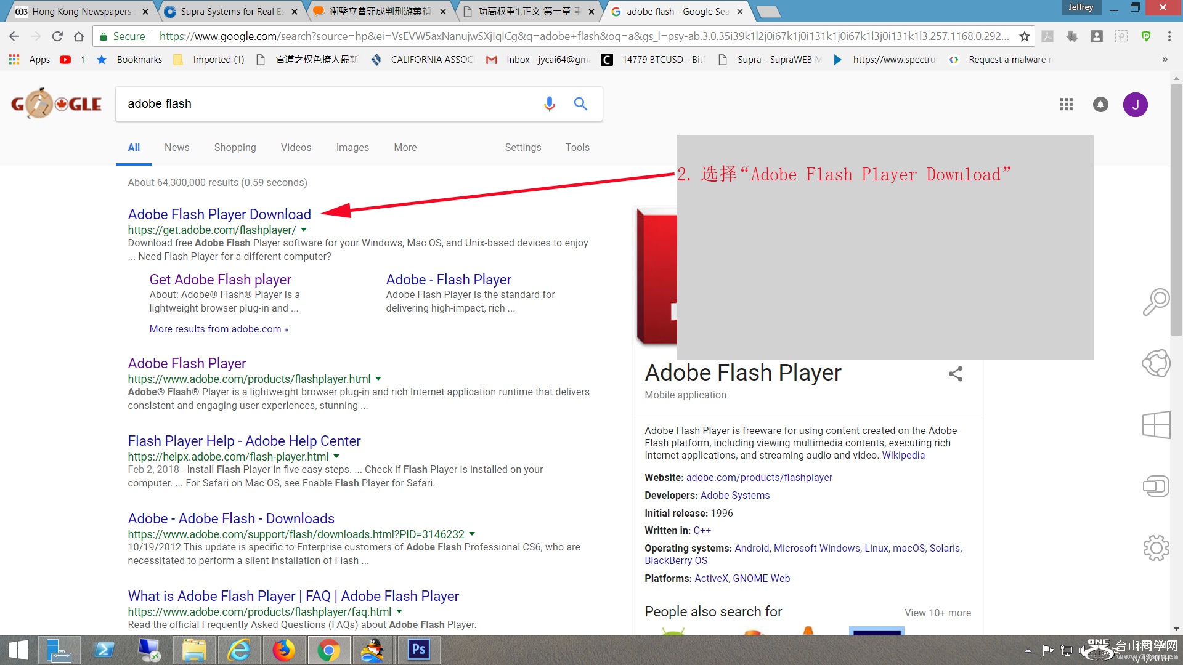Click the browser back arrow
Viewport: 1183px width, 665px height.
tap(14, 36)
